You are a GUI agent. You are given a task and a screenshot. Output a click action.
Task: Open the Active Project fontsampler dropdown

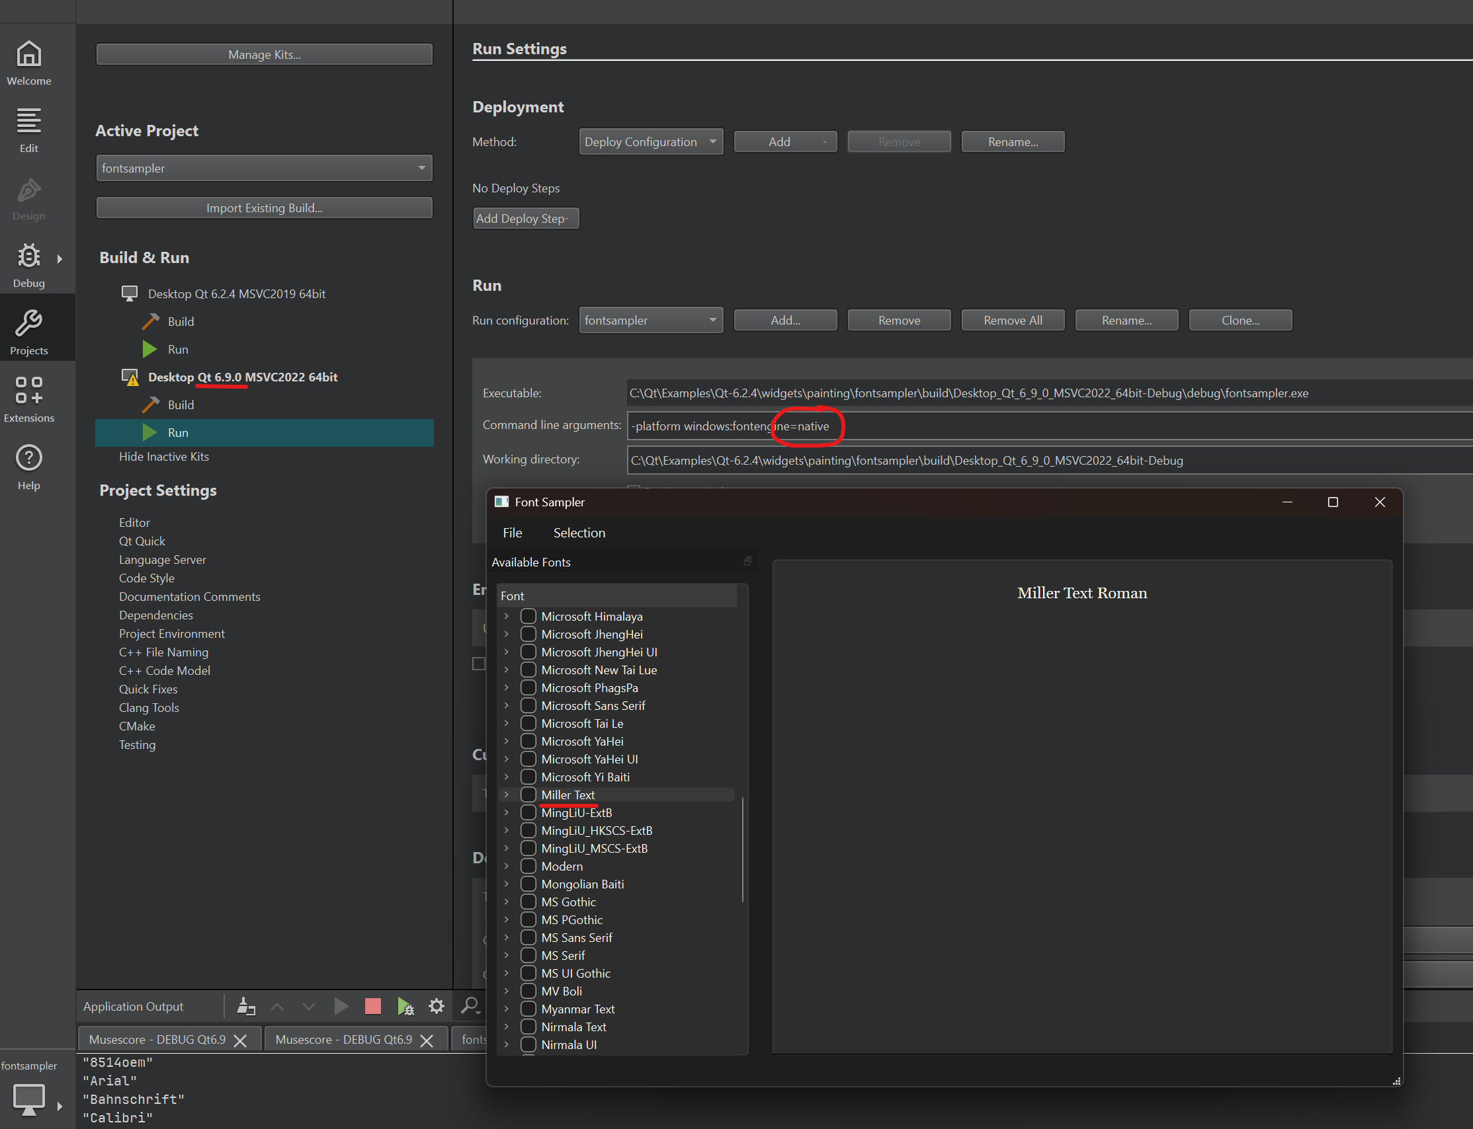pos(264,168)
